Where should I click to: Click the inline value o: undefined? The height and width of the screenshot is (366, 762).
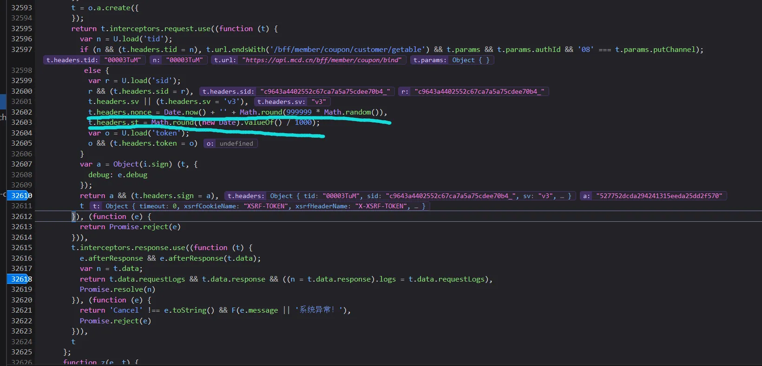coord(230,143)
